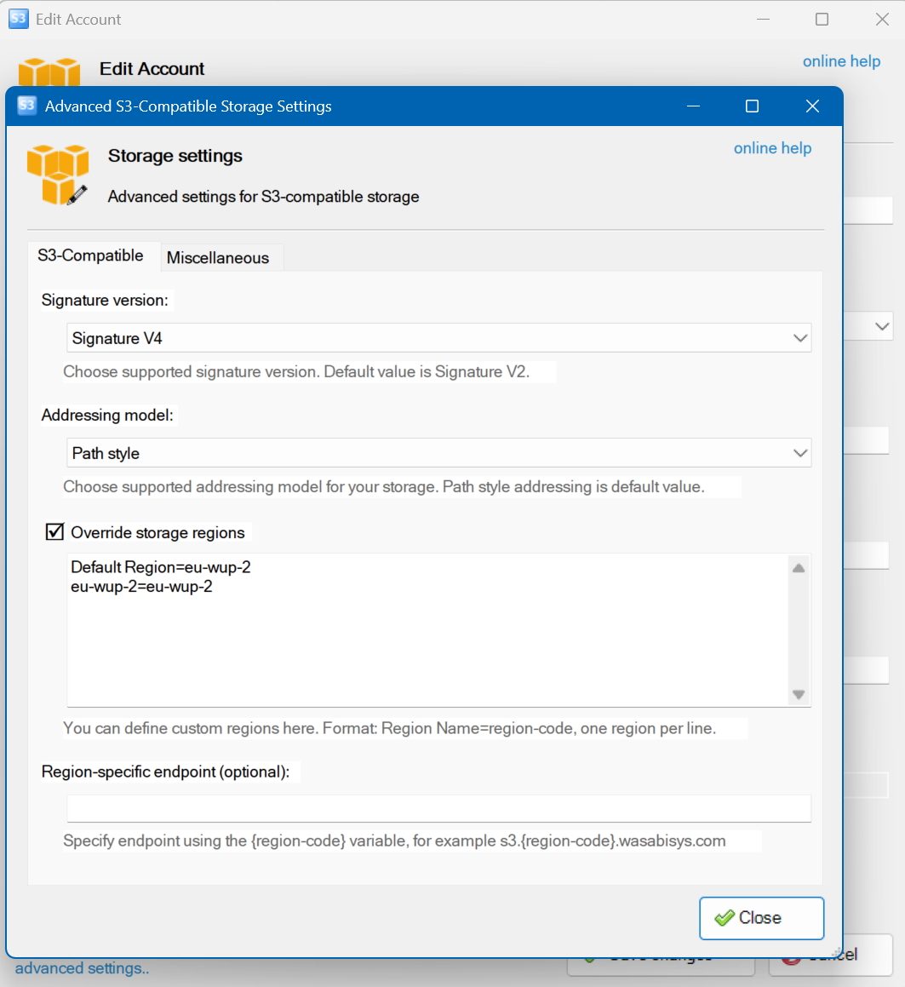Click the advanced settings link

(82, 968)
